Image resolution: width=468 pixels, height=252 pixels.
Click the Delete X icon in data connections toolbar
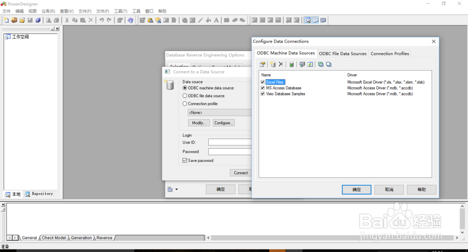pyautogui.click(x=281, y=64)
